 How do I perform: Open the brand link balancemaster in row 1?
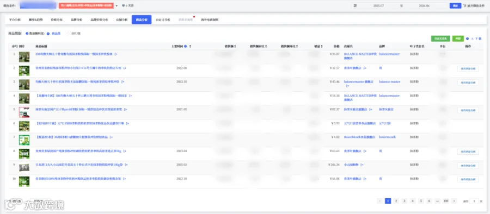(x=389, y=54)
